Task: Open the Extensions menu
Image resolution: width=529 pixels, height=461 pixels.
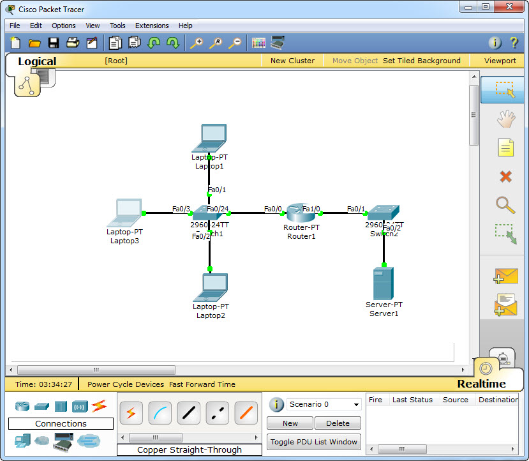Action: [152, 26]
